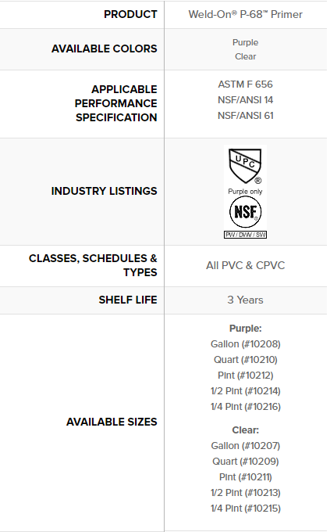Click the NSF/ANSI 14 specification

246,100
